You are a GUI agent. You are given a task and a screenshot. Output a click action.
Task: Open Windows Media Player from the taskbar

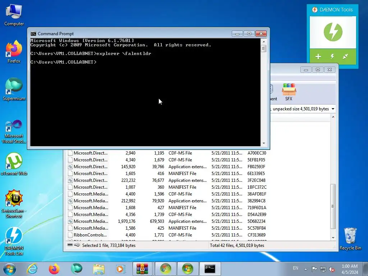click(x=121, y=269)
